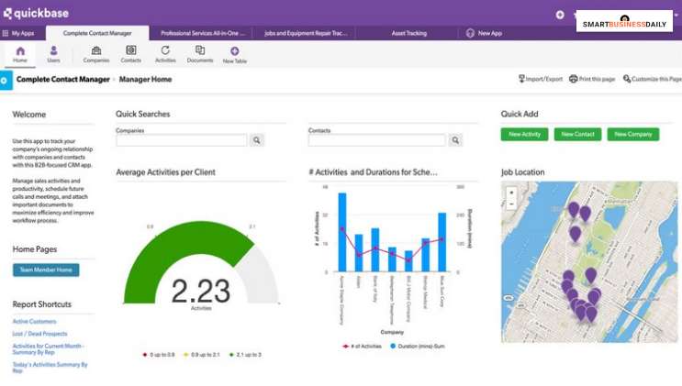Open the Documents table icon
This screenshot has height=386, width=682.
coord(200,55)
